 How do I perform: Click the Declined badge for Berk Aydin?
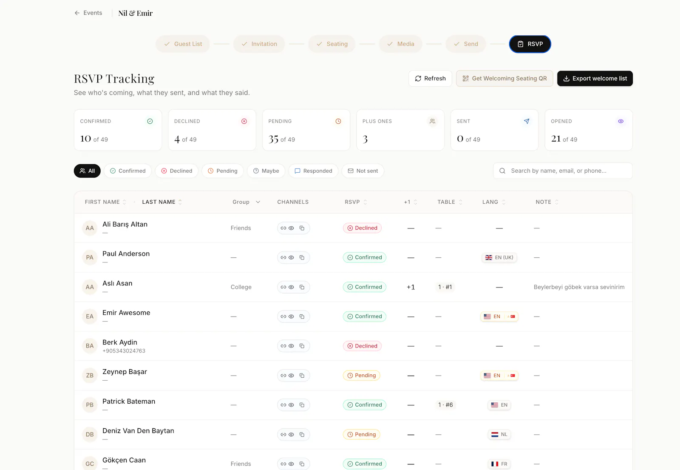(x=362, y=346)
